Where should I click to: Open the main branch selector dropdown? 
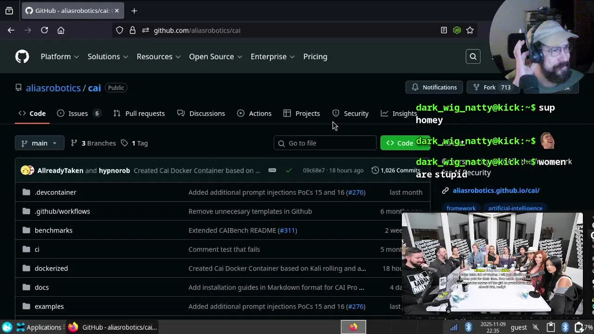pyautogui.click(x=39, y=143)
